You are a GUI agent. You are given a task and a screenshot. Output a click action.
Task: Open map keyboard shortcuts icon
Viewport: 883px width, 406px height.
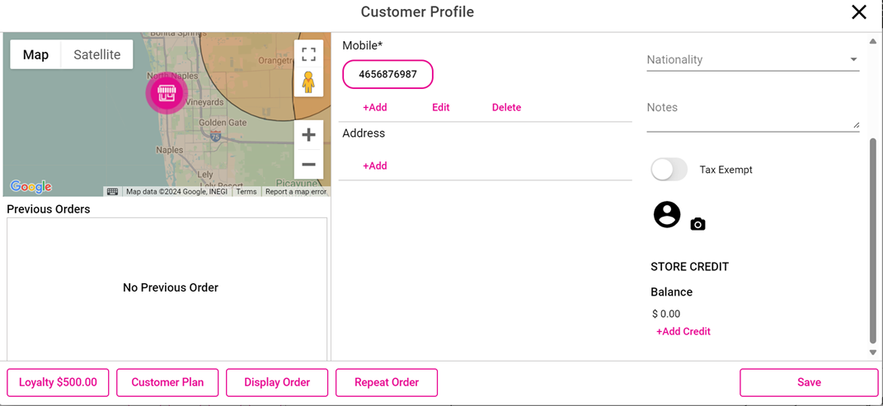click(112, 192)
